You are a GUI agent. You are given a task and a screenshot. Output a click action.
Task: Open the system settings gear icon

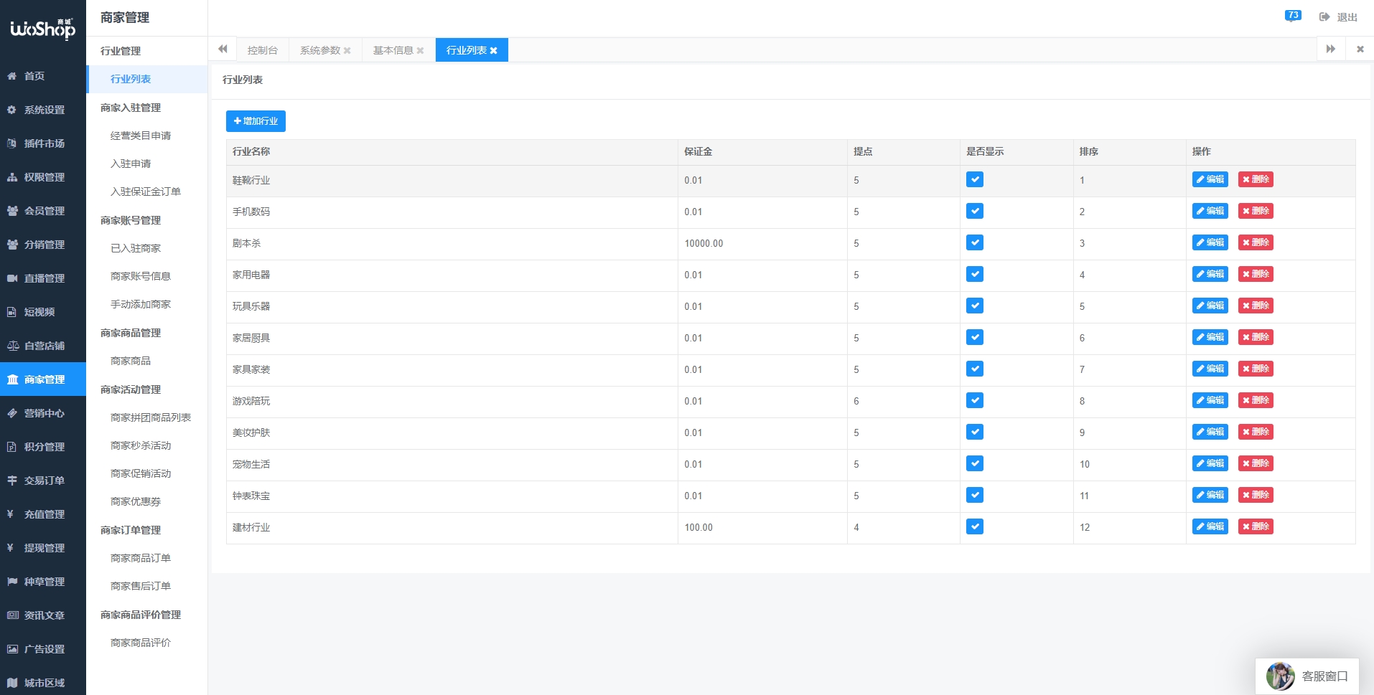12,110
